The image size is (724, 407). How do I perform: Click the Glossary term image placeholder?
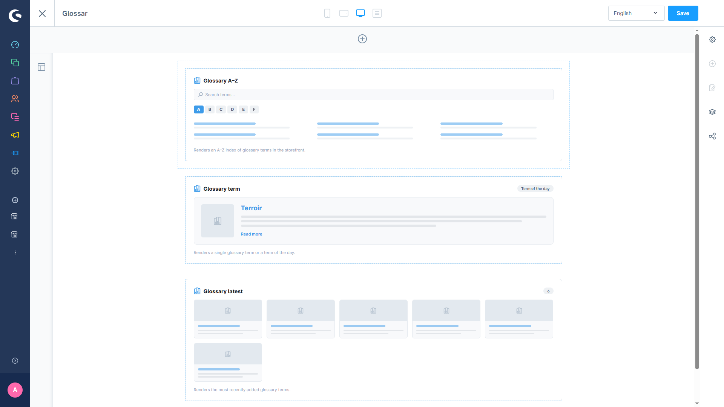(218, 221)
